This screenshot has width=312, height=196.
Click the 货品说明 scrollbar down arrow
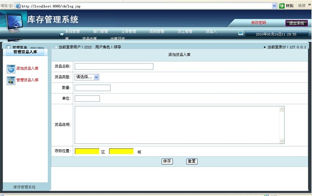[282, 141]
